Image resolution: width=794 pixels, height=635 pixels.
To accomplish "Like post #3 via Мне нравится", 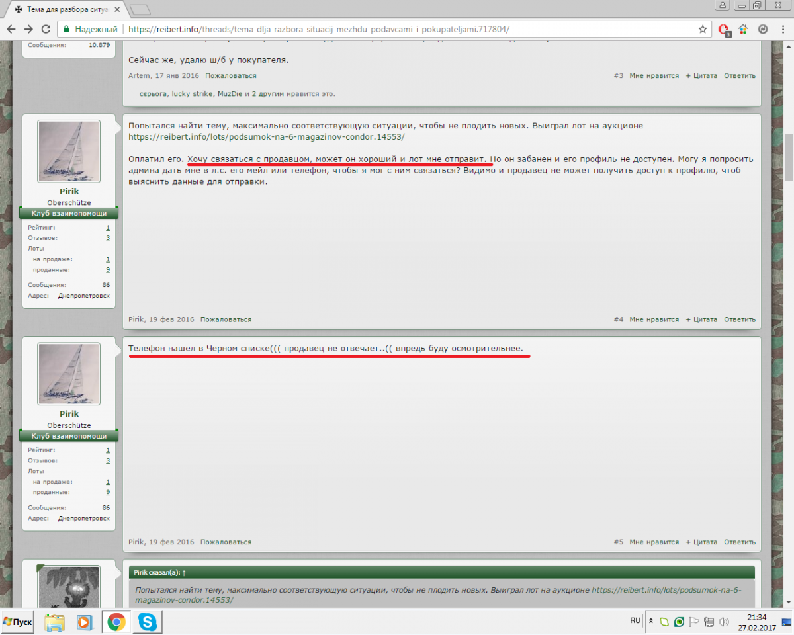I will [x=654, y=76].
